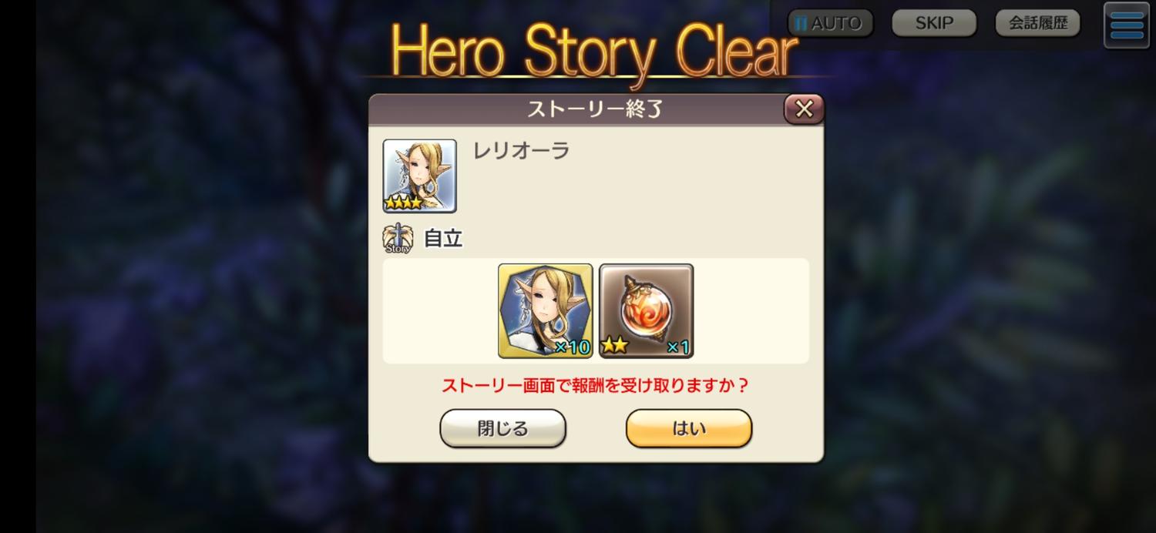Screen dimensions: 1156x533
Task: Confirm with the はい button
Action: pyautogui.click(x=688, y=428)
